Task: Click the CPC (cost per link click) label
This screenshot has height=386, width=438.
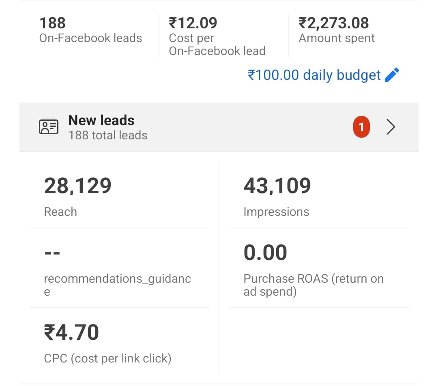Action: pyautogui.click(x=107, y=358)
